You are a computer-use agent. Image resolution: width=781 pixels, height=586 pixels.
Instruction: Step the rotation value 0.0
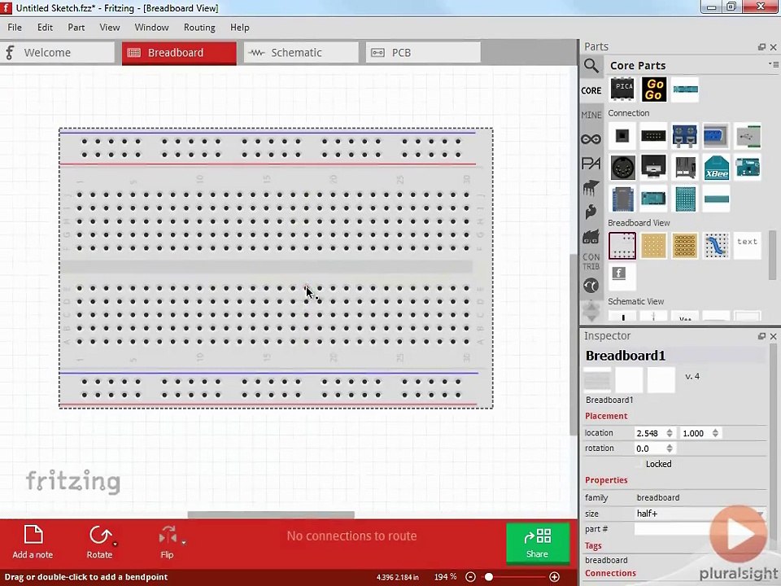click(x=670, y=448)
